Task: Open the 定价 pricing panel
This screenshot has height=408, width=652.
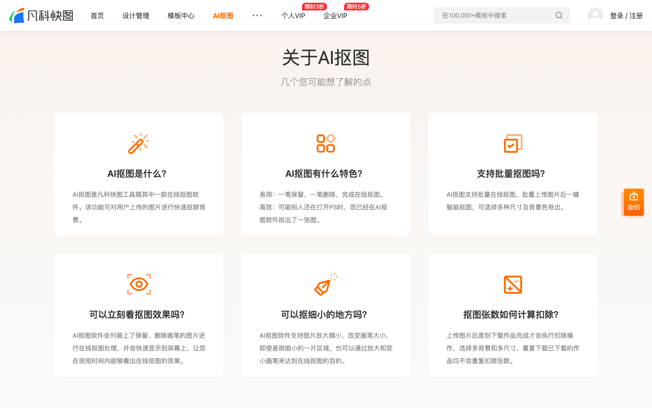Action: (x=633, y=202)
